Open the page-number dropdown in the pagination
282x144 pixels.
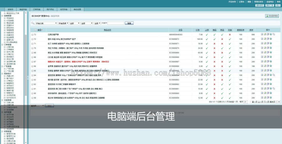(x=278, y=102)
